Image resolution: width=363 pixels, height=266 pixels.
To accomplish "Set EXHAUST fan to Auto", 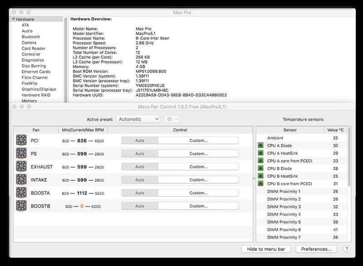I will 140,167.
